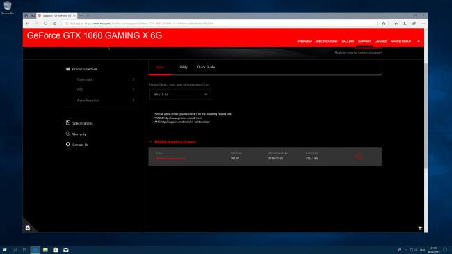The height and width of the screenshot is (254, 452).
Task: Click the 421.7 MB file size value
Action: [x=312, y=159]
